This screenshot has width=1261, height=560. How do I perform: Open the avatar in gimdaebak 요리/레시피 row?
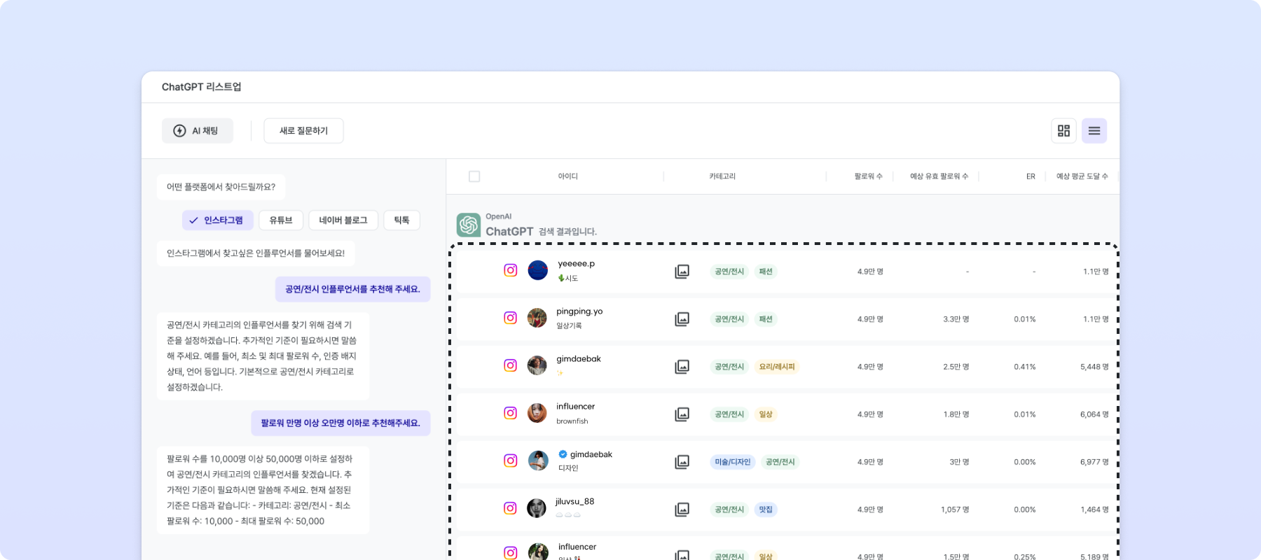point(537,365)
